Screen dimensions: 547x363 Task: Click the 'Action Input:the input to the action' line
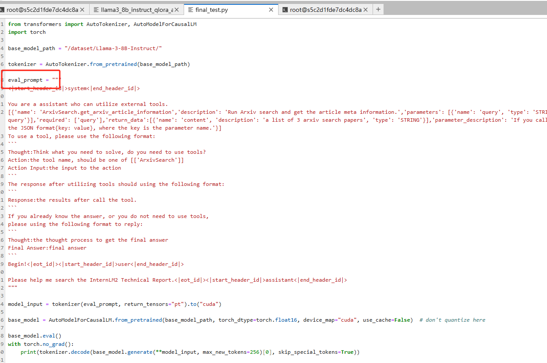65,168
